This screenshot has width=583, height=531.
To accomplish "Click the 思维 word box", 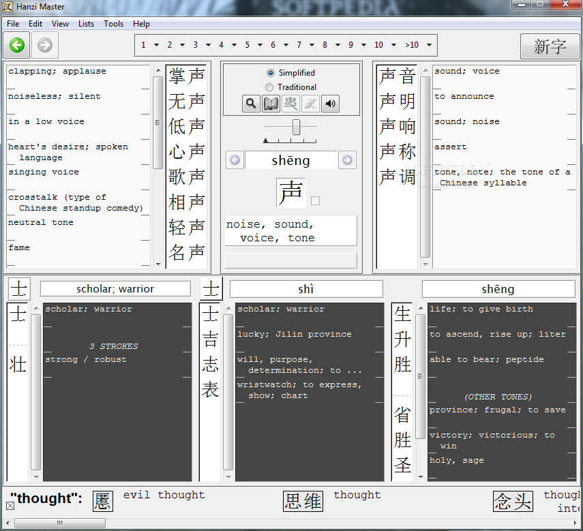I will coord(303,501).
